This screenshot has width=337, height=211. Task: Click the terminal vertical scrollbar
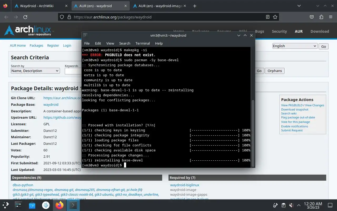[x=253, y=133]
